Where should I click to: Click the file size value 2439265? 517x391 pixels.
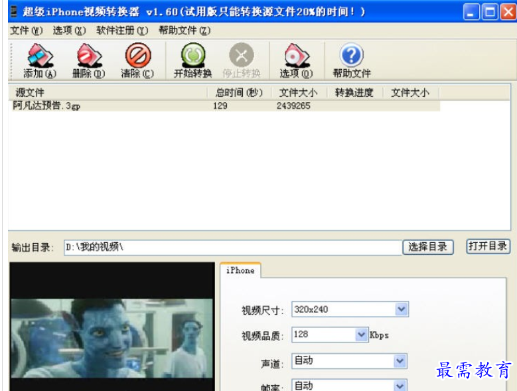293,106
